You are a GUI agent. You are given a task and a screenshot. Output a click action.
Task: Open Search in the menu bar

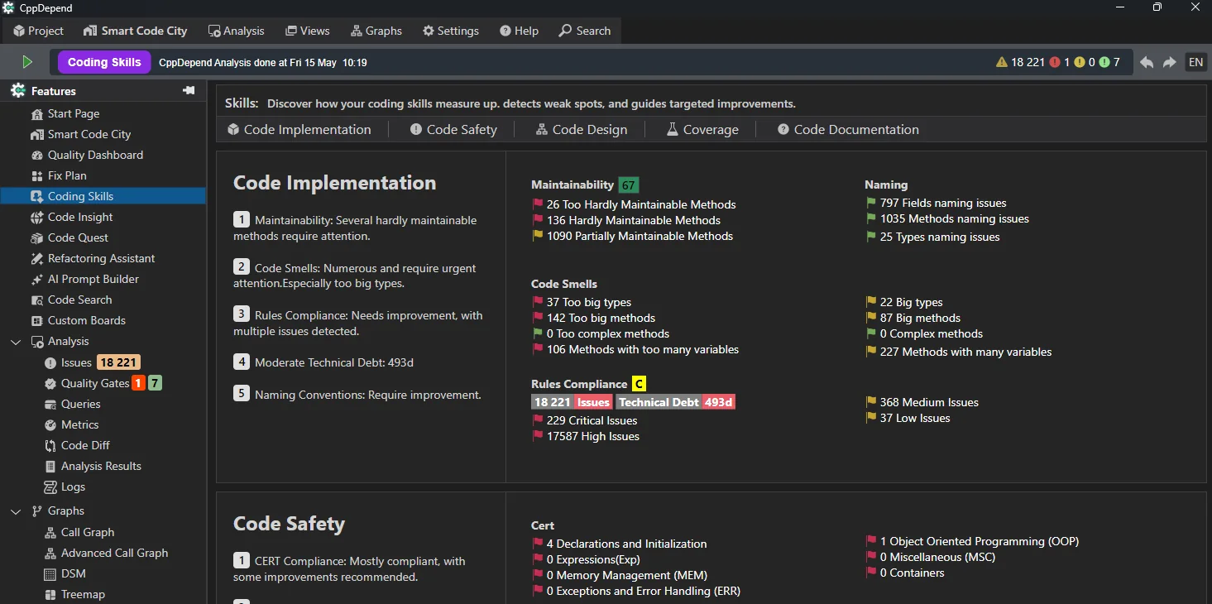click(585, 31)
